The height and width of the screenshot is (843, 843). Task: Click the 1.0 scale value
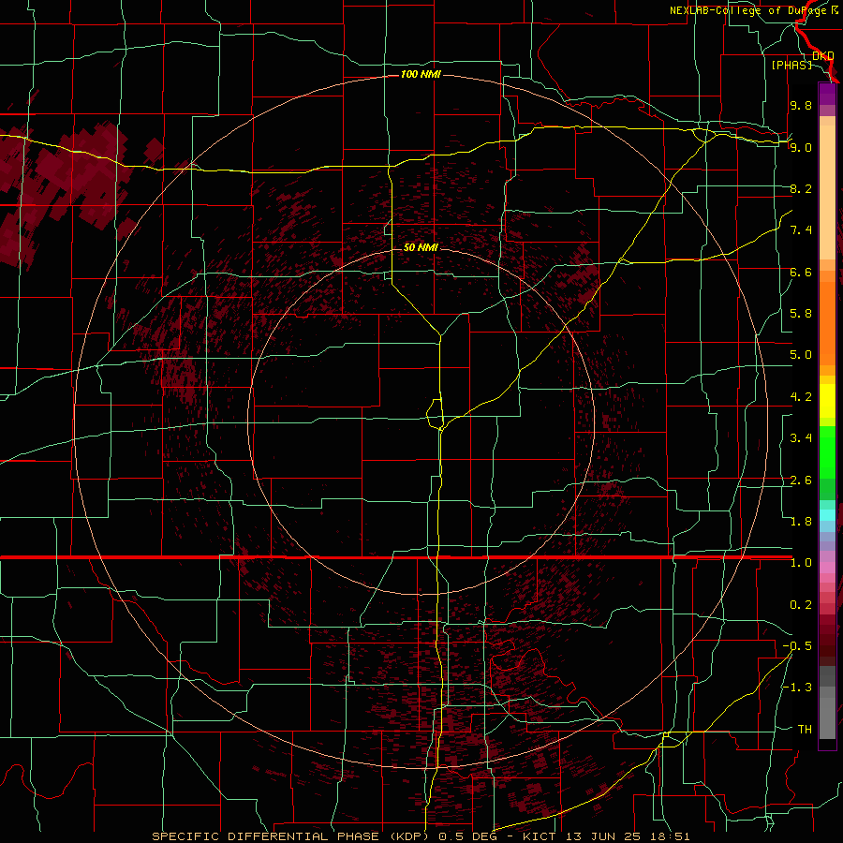pos(801,563)
